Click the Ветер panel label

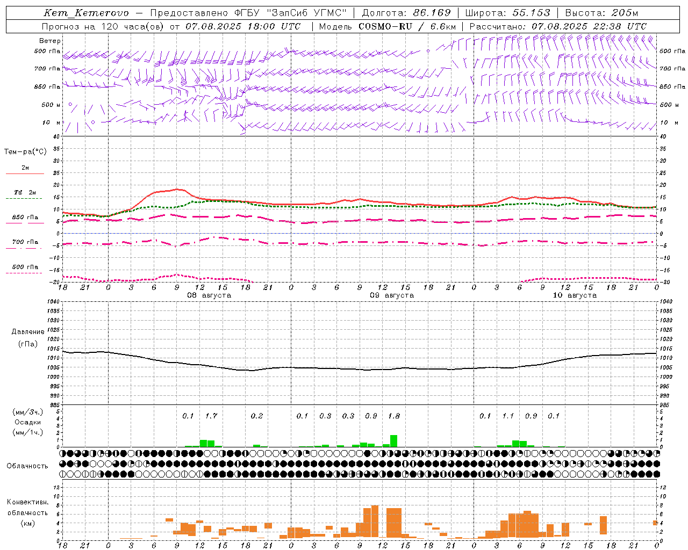(50, 41)
